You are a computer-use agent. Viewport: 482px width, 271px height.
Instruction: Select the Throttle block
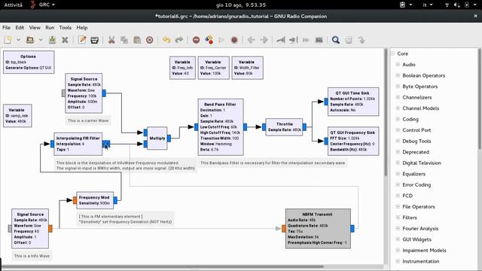click(x=284, y=127)
